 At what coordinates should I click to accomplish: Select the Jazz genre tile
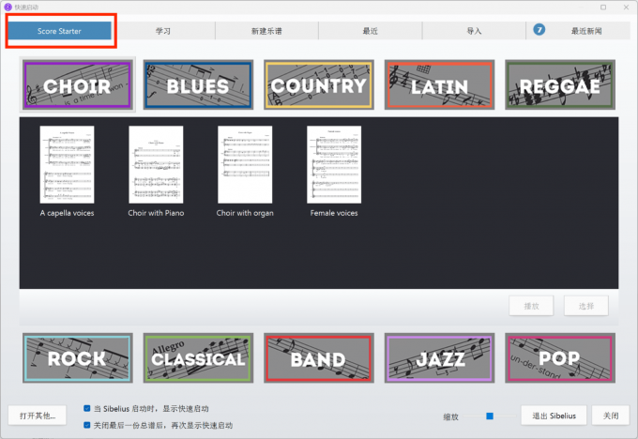[439, 357]
